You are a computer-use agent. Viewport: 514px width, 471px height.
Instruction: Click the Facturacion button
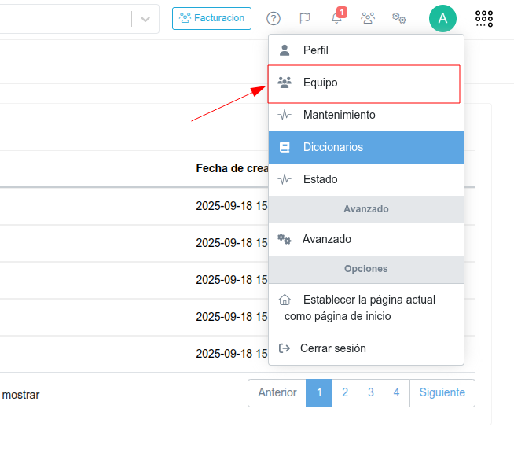[x=211, y=18]
